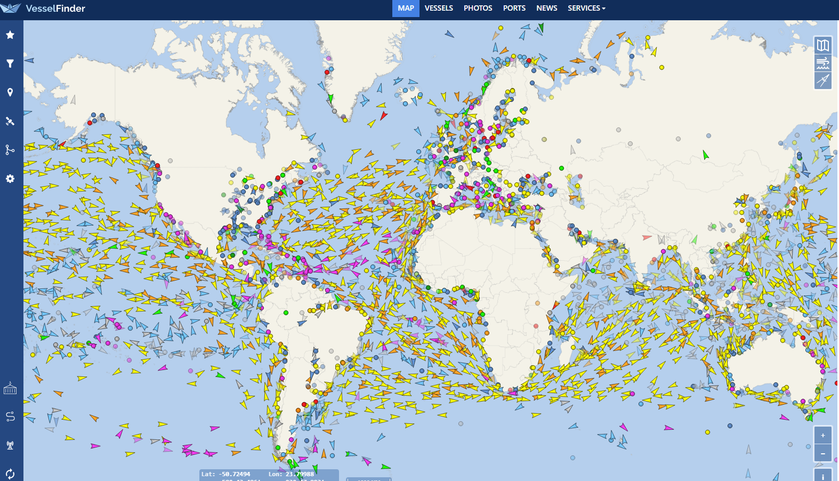The width and height of the screenshot is (839, 481).
Task: Zoom in using the plus button
Action: 823,435
